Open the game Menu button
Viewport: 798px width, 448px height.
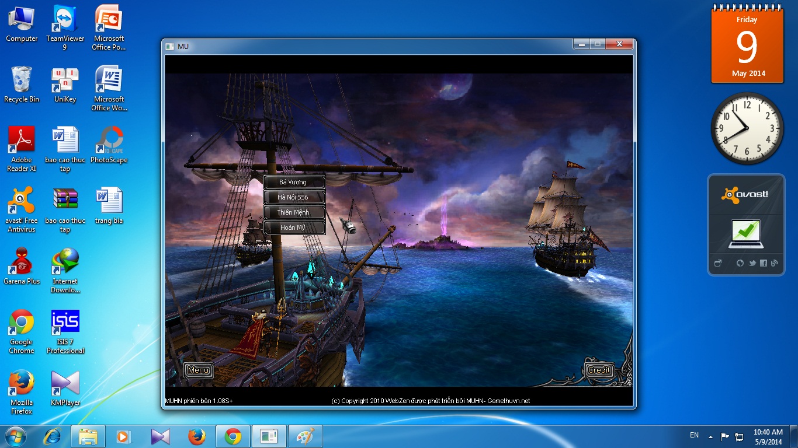(198, 370)
